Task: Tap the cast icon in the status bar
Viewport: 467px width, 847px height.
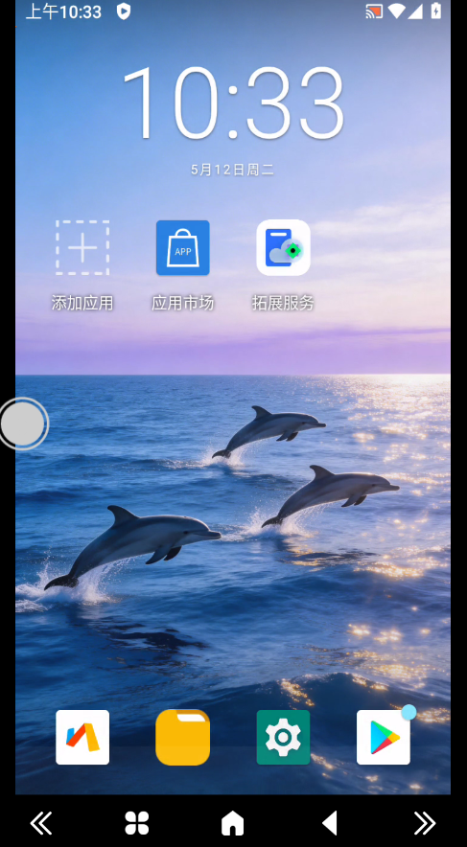Action: coord(374,11)
